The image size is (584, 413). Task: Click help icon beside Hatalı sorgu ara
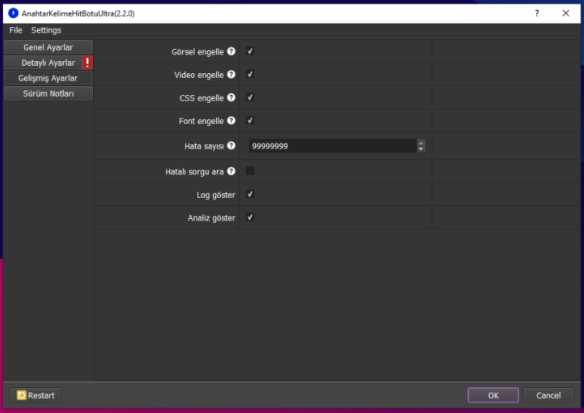pos(231,171)
